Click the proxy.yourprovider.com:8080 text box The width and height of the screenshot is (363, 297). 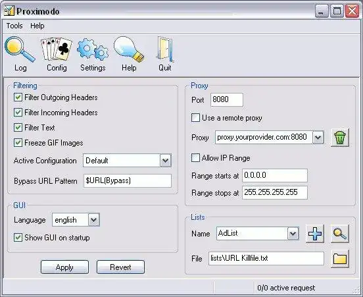[x=264, y=137]
